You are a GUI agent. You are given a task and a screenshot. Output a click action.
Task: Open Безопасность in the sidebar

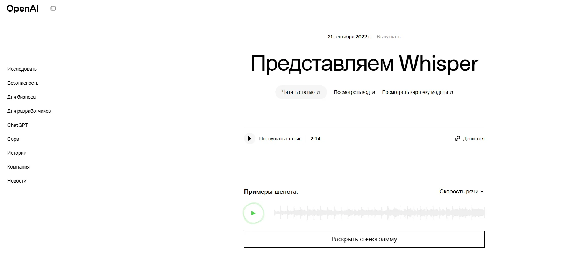click(x=23, y=83)
